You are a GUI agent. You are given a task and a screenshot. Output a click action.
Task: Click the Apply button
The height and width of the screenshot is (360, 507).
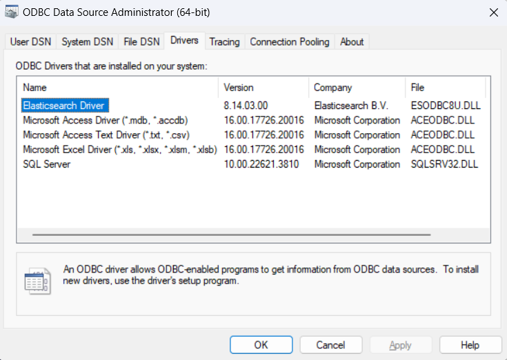coord(401,345)
